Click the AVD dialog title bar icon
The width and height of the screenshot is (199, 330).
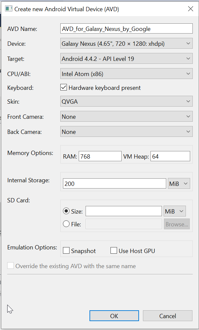tap(9, 9)
